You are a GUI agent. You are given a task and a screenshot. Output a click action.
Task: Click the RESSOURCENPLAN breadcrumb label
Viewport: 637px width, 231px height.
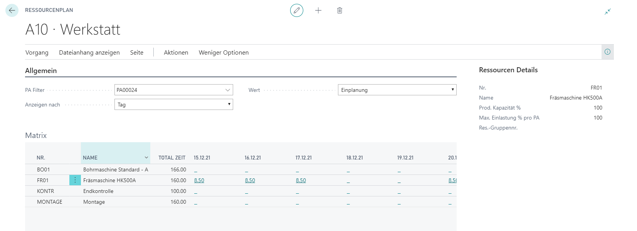click(x=49, y=10)
